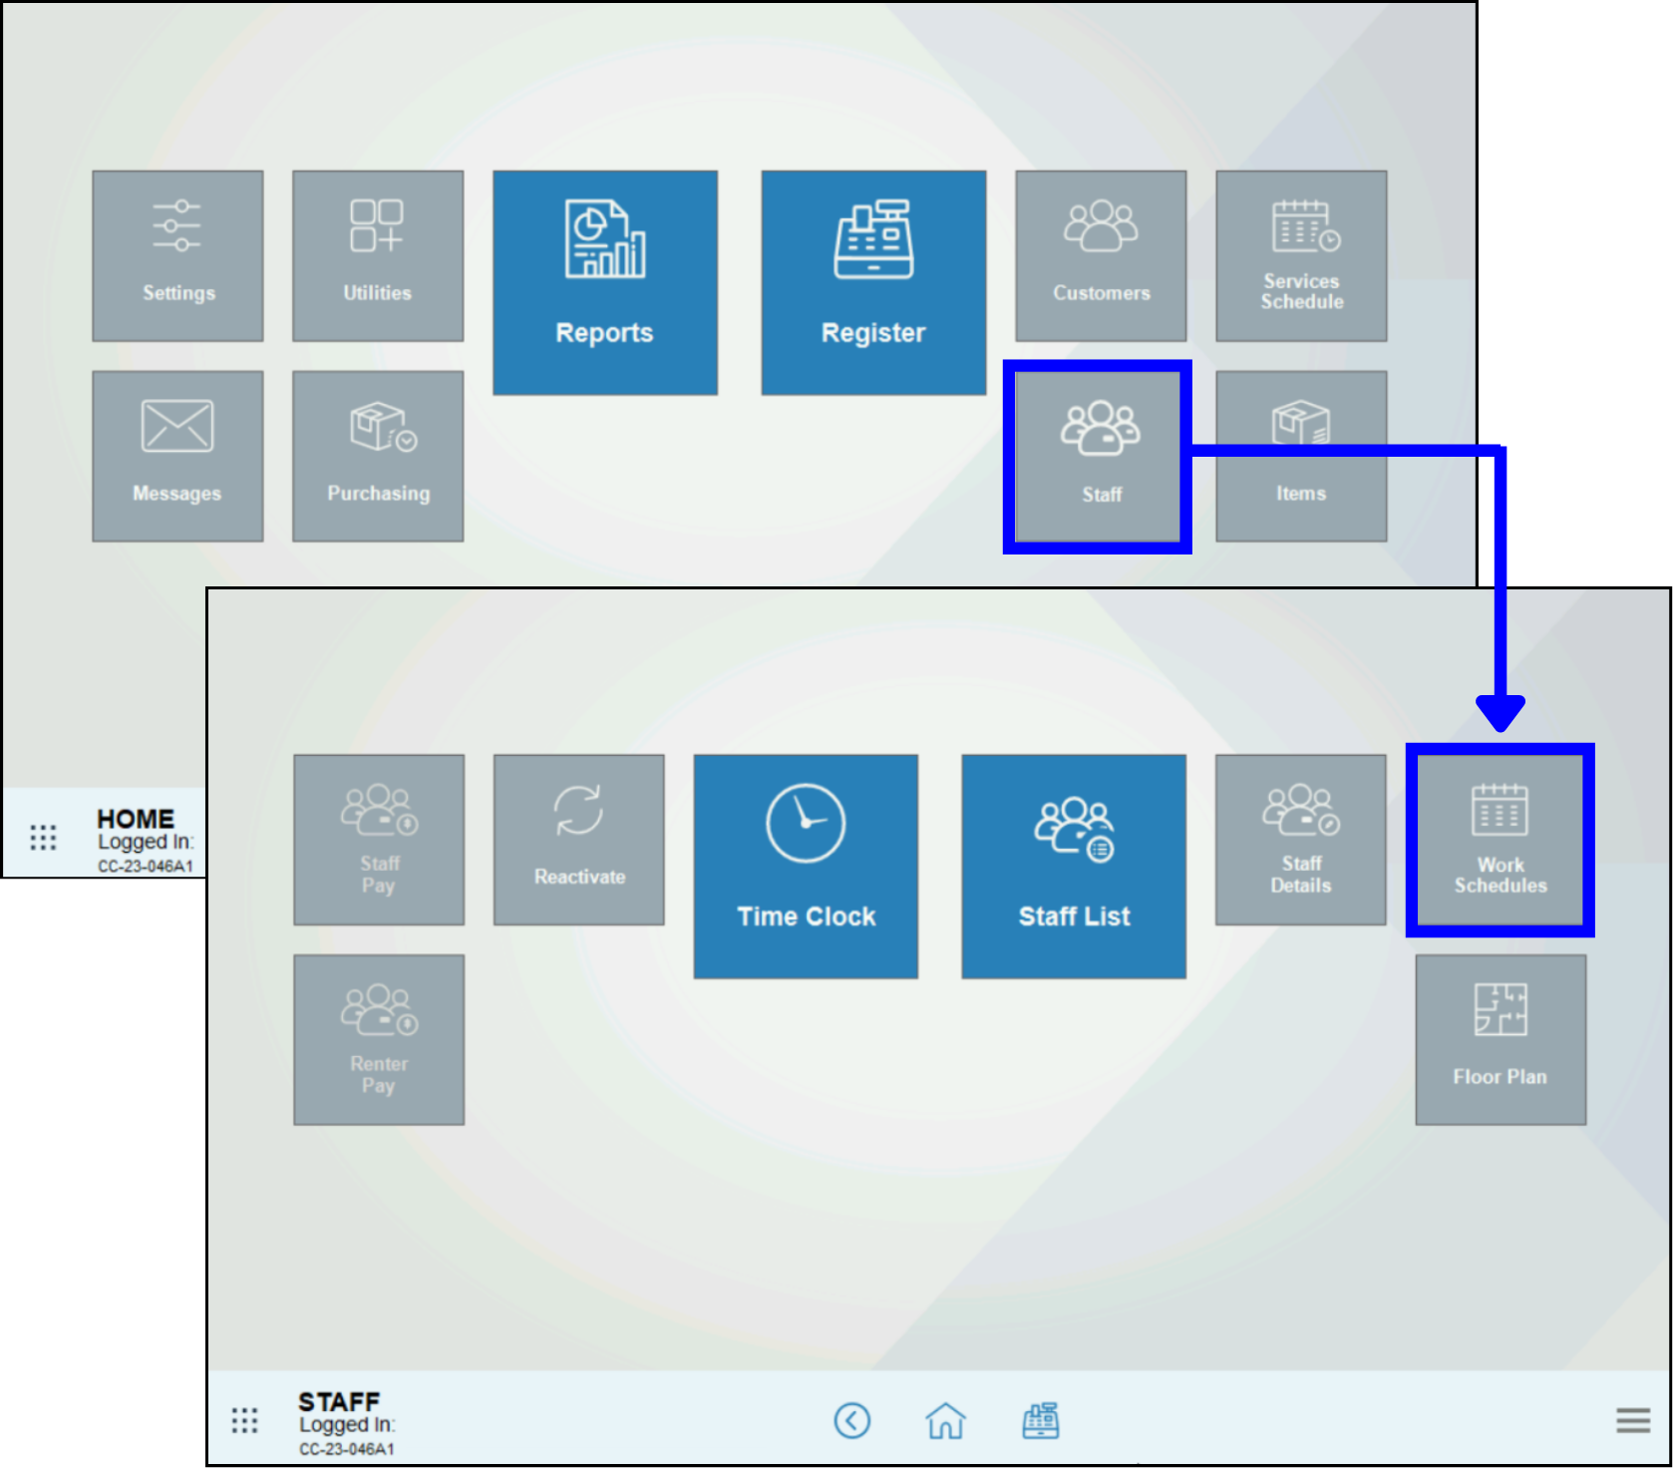1673x1468 pixels.
Task: Click the back arrow in the bottom bar
Action: tap(851, 1420)
